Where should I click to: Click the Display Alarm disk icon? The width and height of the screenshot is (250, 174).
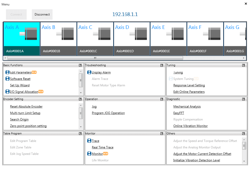pos(89,72)
